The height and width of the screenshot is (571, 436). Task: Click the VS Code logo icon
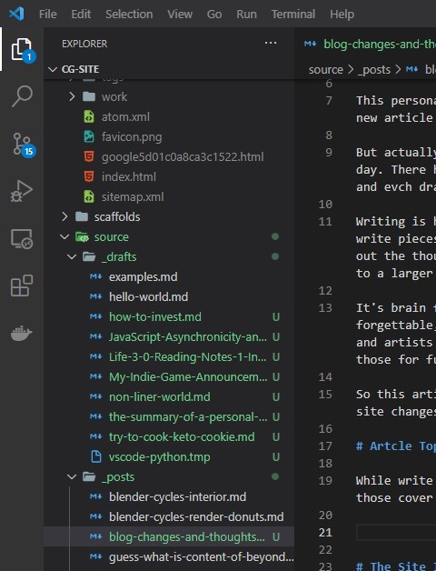point(16,14)
